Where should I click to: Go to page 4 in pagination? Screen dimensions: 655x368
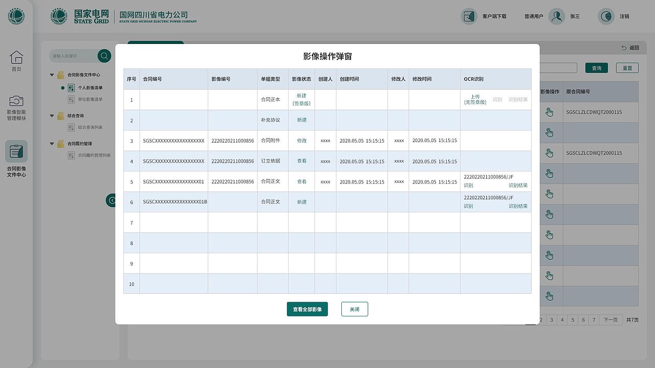pyautogui.click(x=562, y=320)
